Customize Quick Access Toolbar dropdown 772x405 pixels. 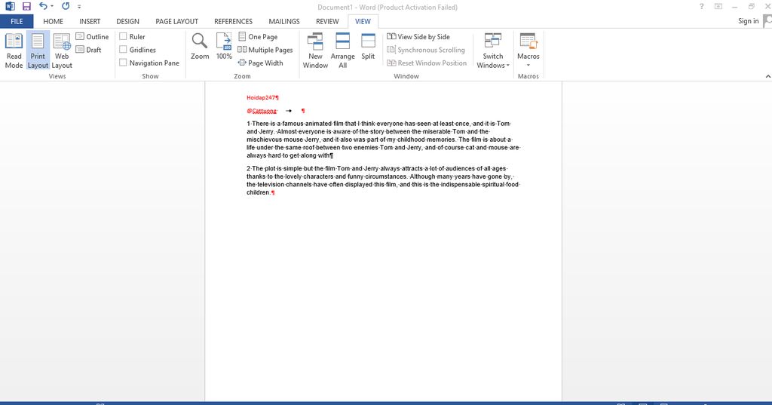coord(79,7)
